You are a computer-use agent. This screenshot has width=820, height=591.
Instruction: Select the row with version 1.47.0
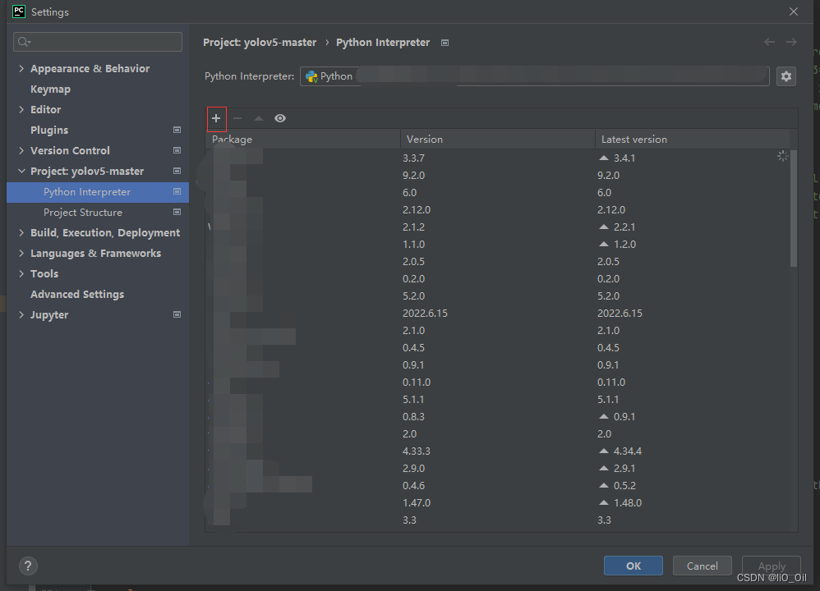(497, 502)
